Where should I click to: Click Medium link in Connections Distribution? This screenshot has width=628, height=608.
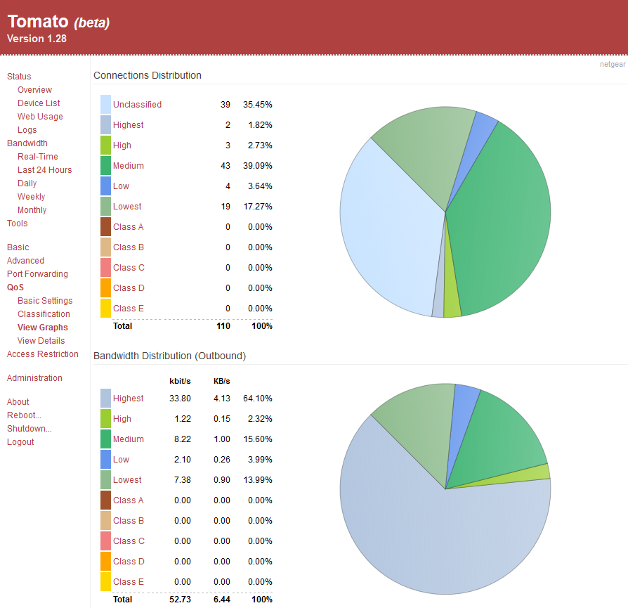pos(129,166)
